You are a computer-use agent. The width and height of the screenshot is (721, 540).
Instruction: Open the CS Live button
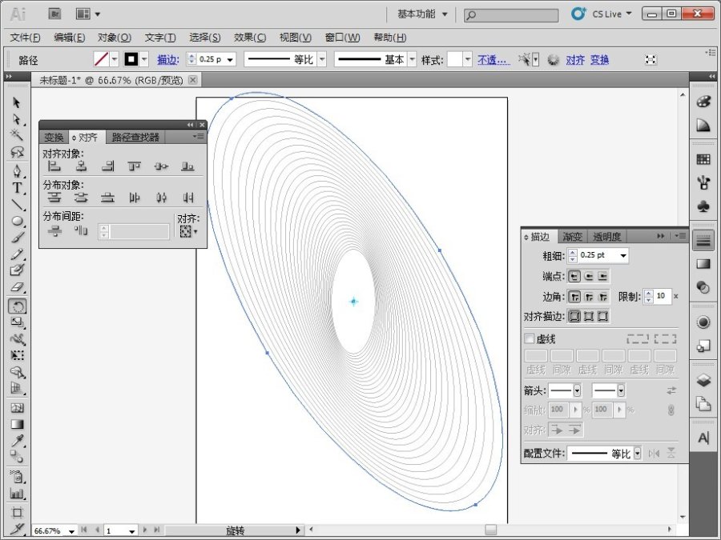(x=602, y=14)
